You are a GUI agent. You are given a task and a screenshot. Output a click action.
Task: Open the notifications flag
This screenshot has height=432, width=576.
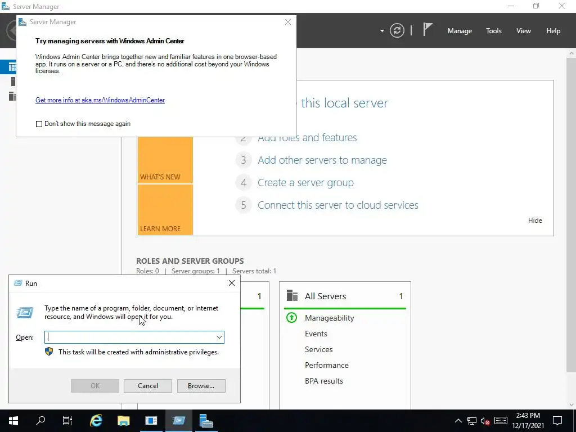[427, 29]
